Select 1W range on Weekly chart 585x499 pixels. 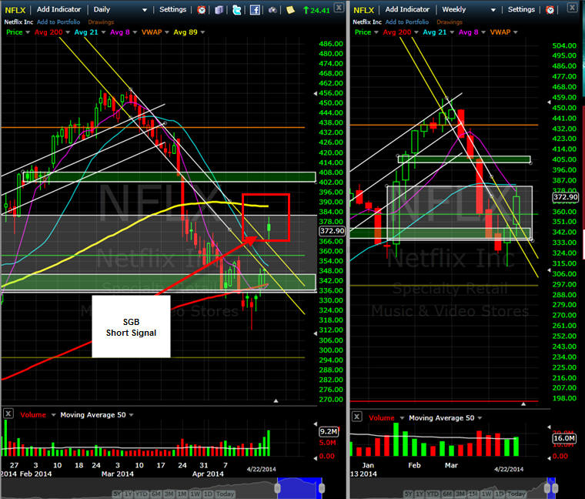click(486, 494)
